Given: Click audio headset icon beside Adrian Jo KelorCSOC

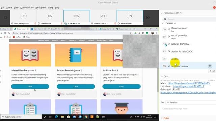Looking at the screenshot, I should pos(169,51).
